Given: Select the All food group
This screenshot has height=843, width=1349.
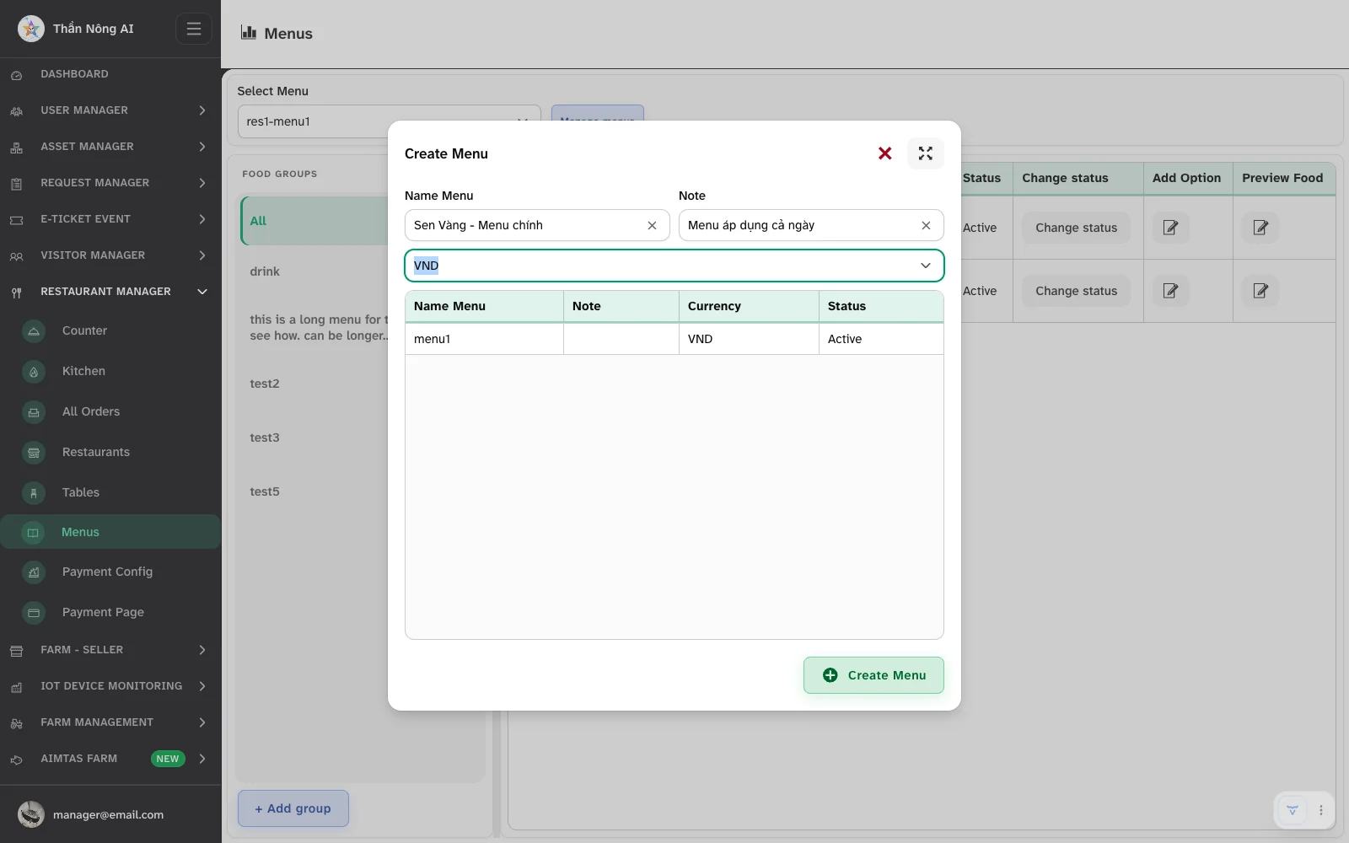Looking at the screenshot, I should (x=316, y=221).
